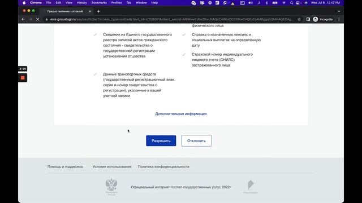
Task: Toggle the Chrome side panel icon
Action: (x=308, y=19)
